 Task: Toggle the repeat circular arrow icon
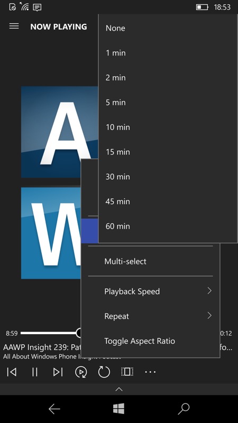(x=104, y=372)
